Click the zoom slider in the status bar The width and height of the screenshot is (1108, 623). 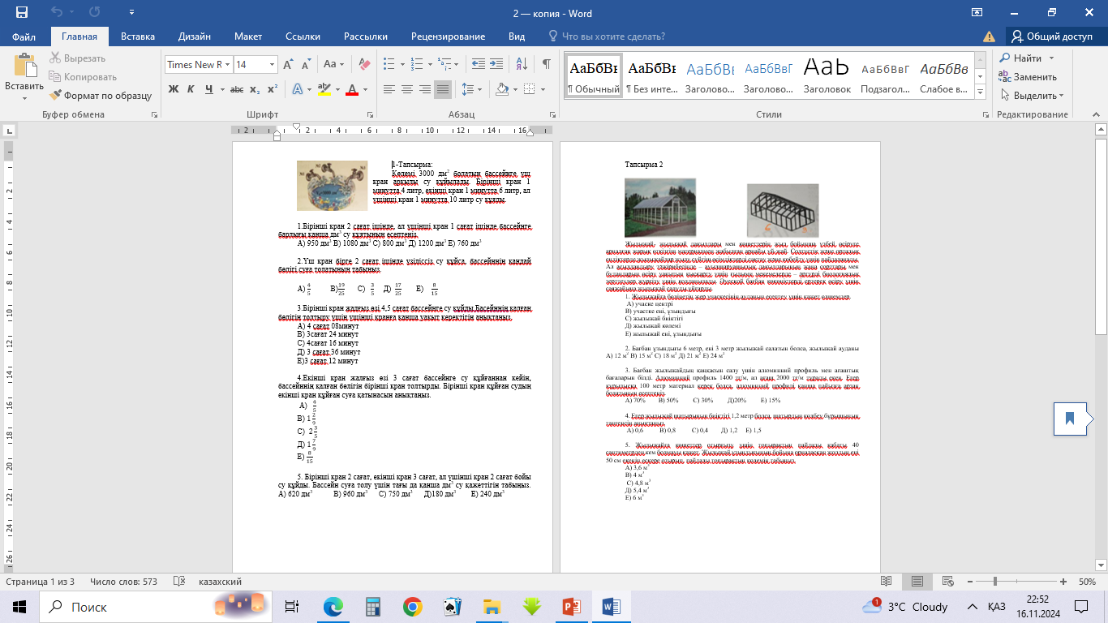tap(995, 582)
